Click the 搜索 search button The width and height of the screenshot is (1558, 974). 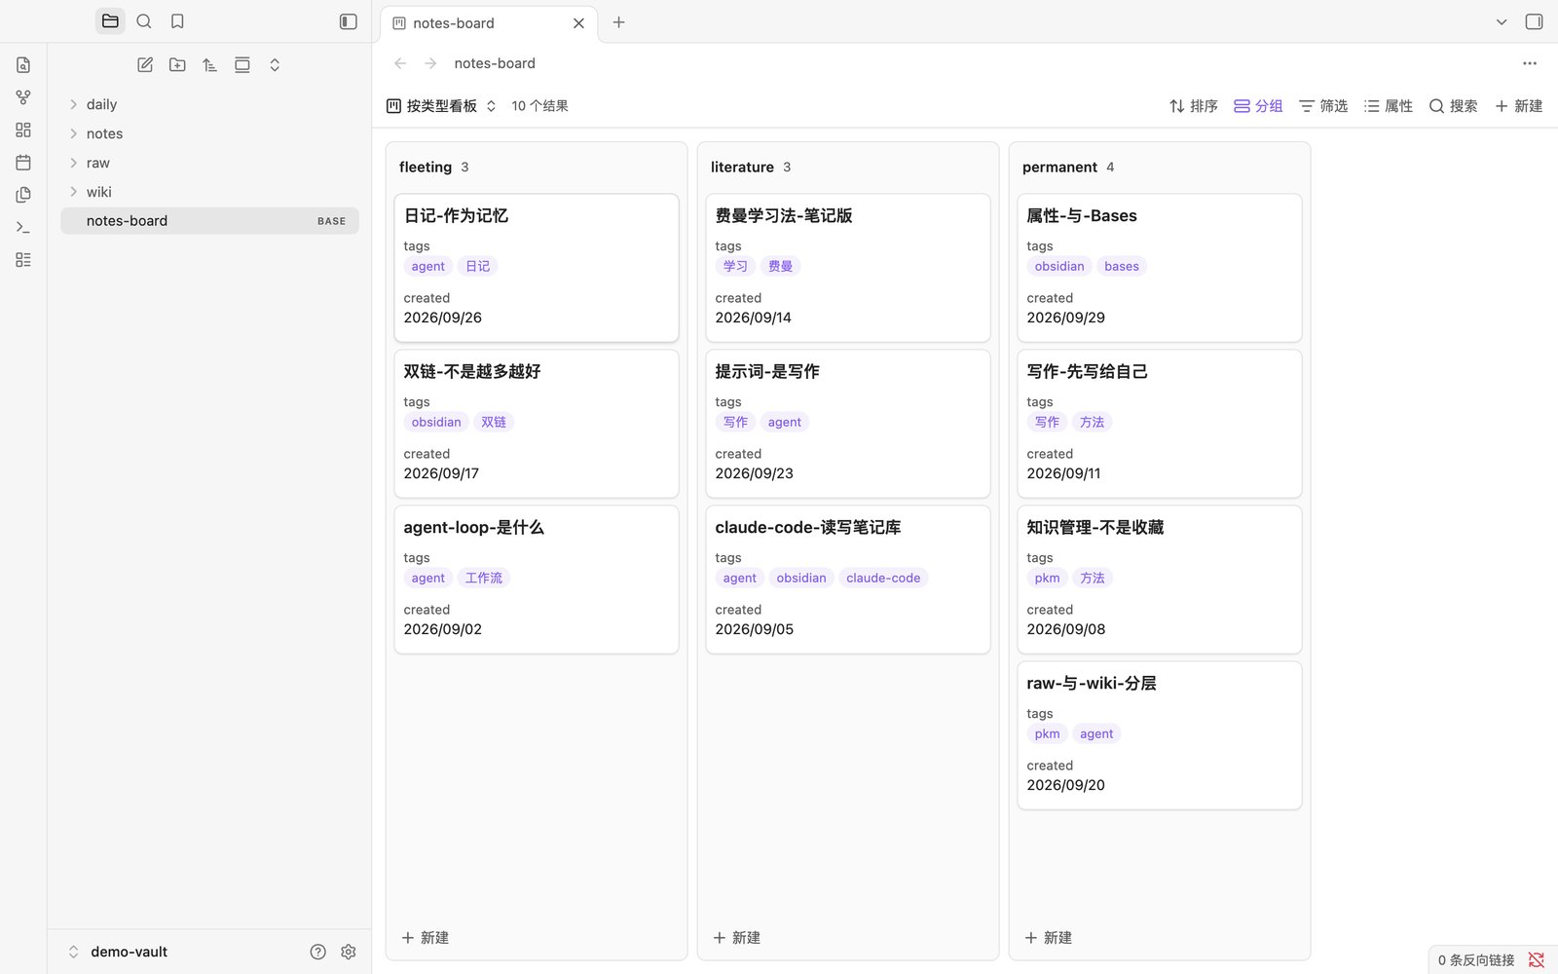1453,106
